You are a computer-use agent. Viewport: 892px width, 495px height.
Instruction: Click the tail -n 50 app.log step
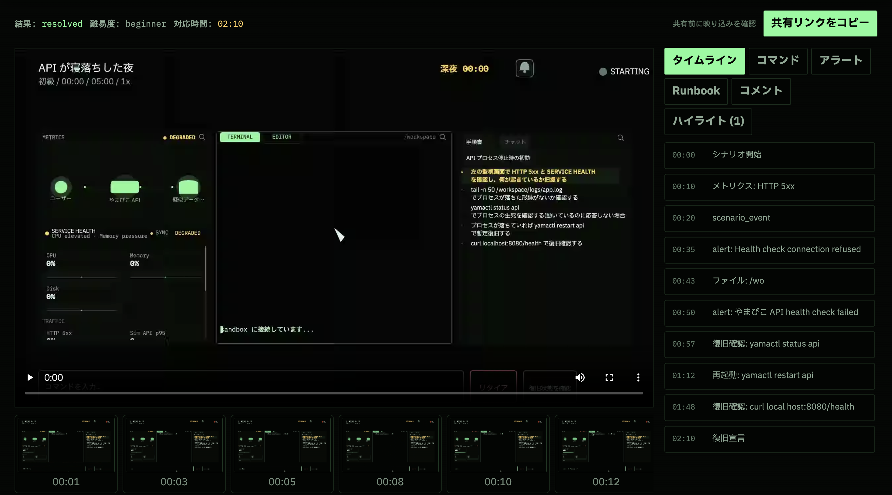pos(524,194)
